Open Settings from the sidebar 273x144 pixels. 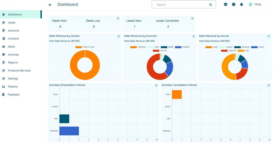pyautogui.click(x=13, y=79)
